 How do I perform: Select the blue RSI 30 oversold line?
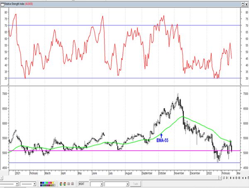click(x=124, y=78)
